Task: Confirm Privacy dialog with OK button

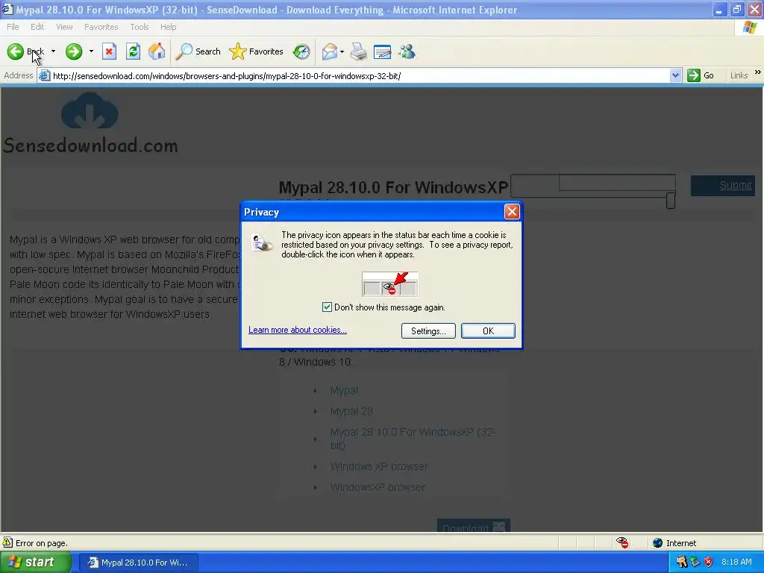Action: point(488,331)
